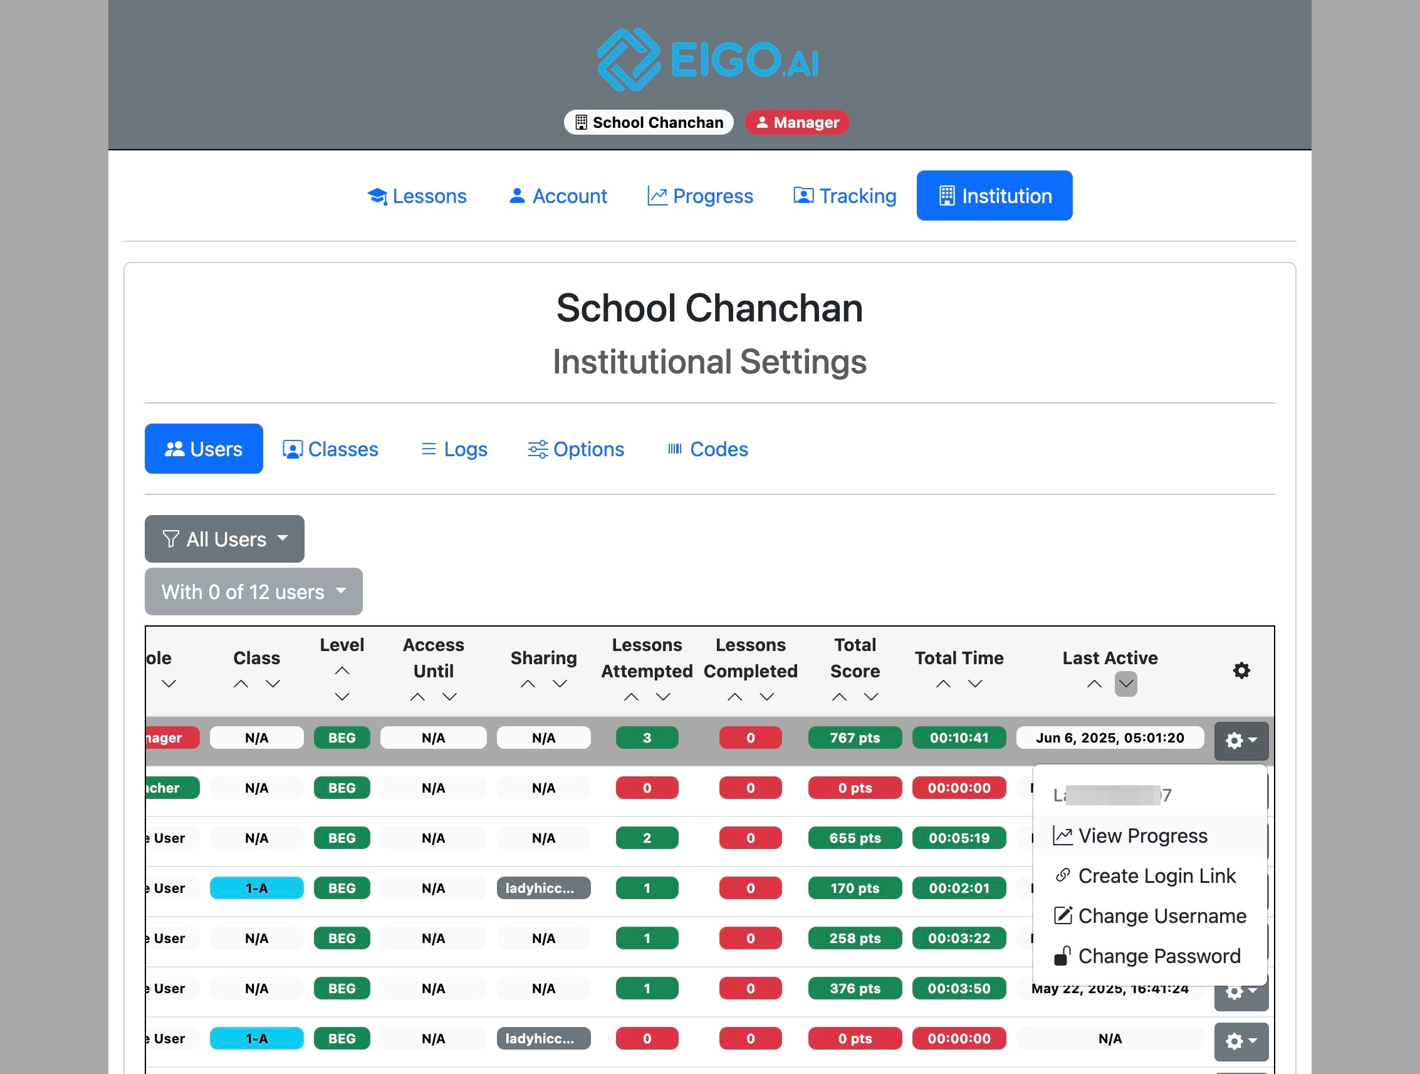Click the School Chanchan badge in header

point(649,122)
